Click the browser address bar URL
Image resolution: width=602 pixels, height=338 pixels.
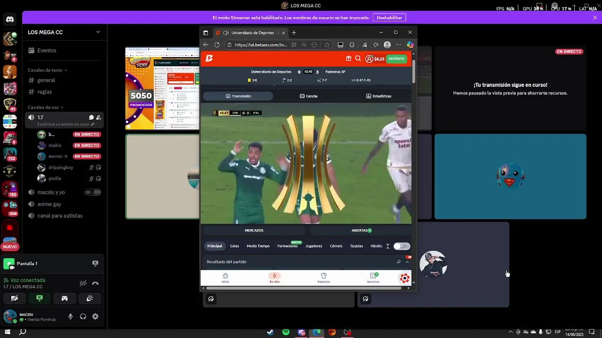click(261, 45)
